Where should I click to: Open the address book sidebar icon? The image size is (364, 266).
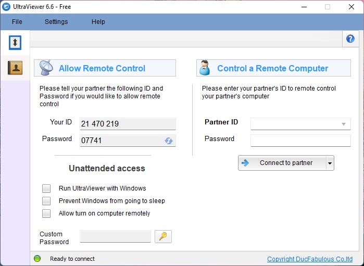(x=15, y=68)
